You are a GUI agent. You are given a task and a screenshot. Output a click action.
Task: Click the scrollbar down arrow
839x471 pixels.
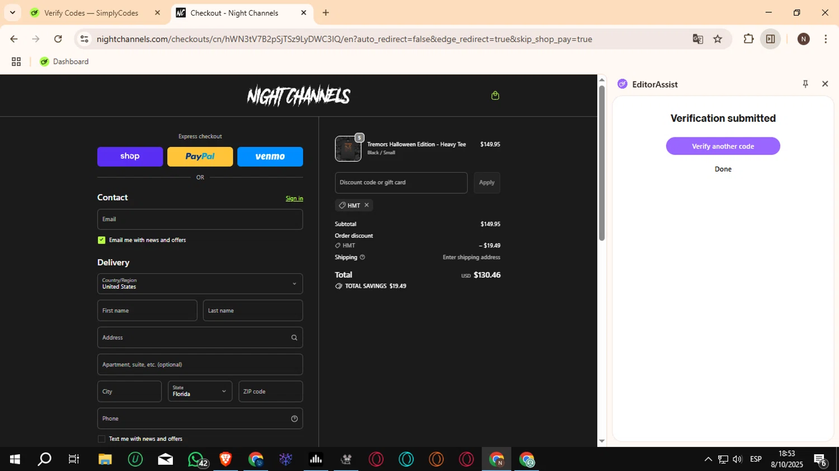pos(602,441)
